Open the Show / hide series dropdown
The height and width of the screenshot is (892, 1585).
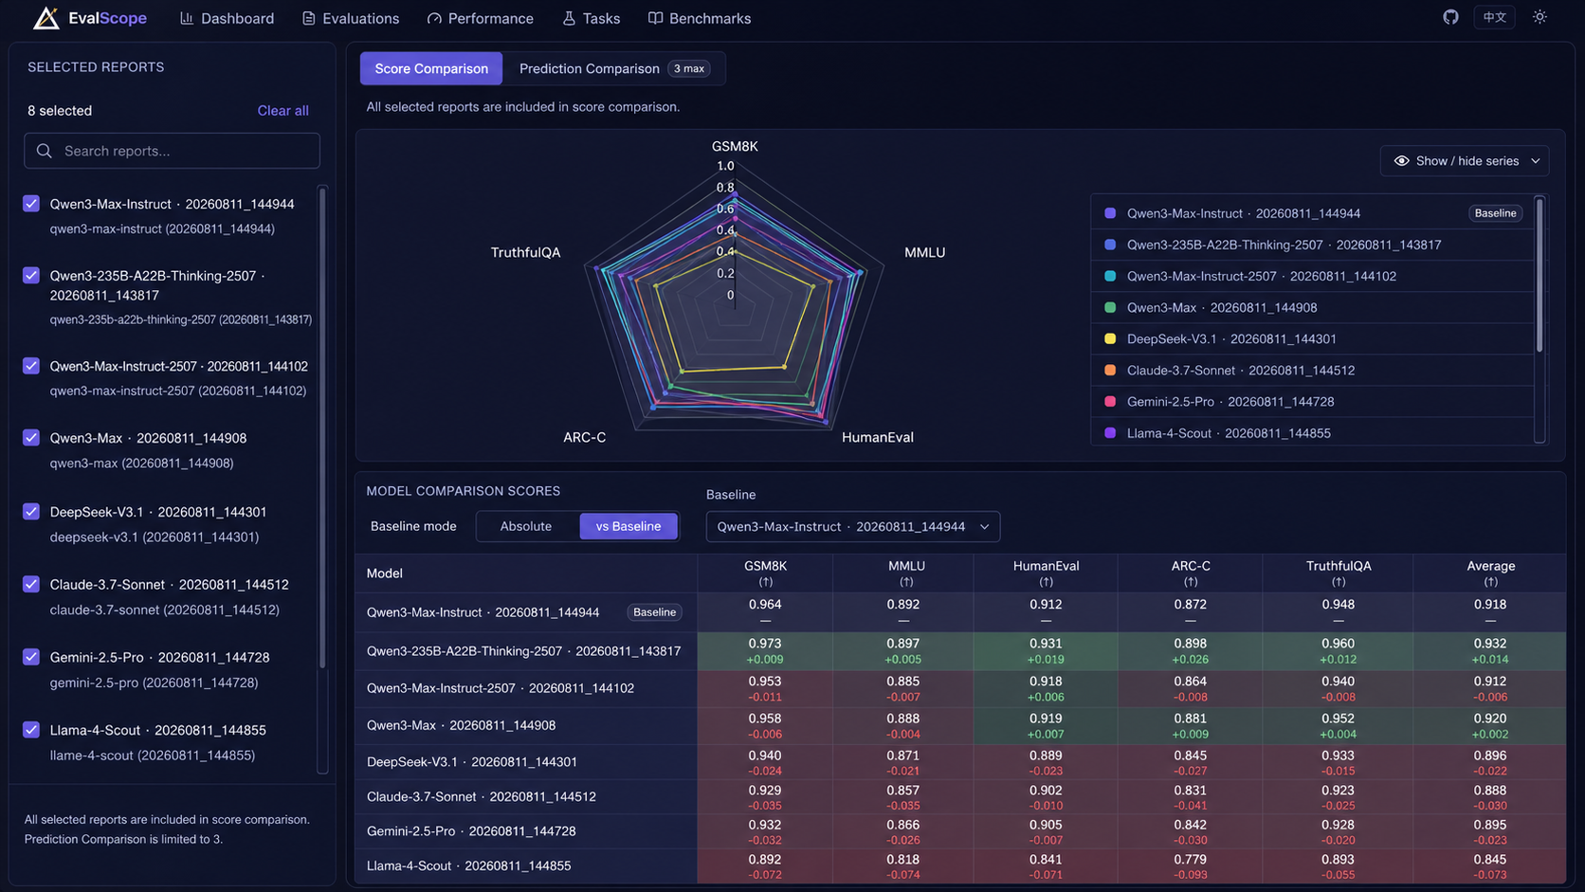coord(1465,161)
